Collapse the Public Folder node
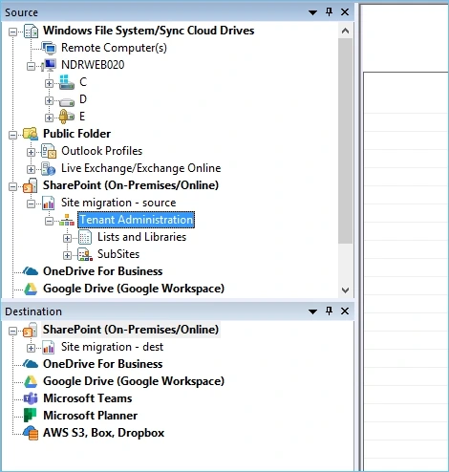The height and width of the screenshot is (472, 449). (x=12, y=135)
